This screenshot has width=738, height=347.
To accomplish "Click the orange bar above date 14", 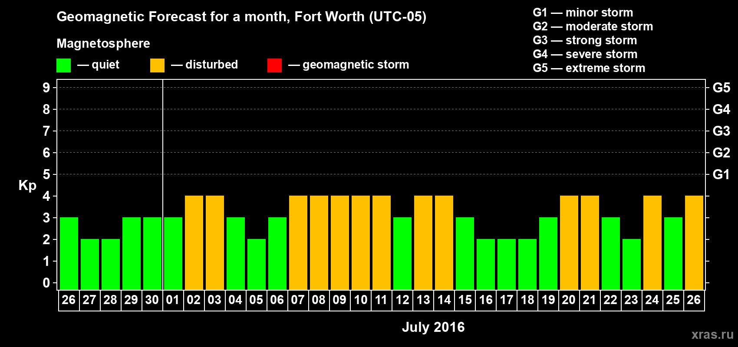I will 444,243.
